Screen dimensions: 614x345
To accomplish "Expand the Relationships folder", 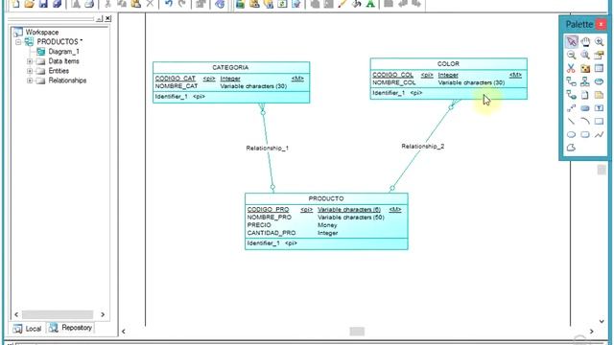I will click(x=30, y=80).
